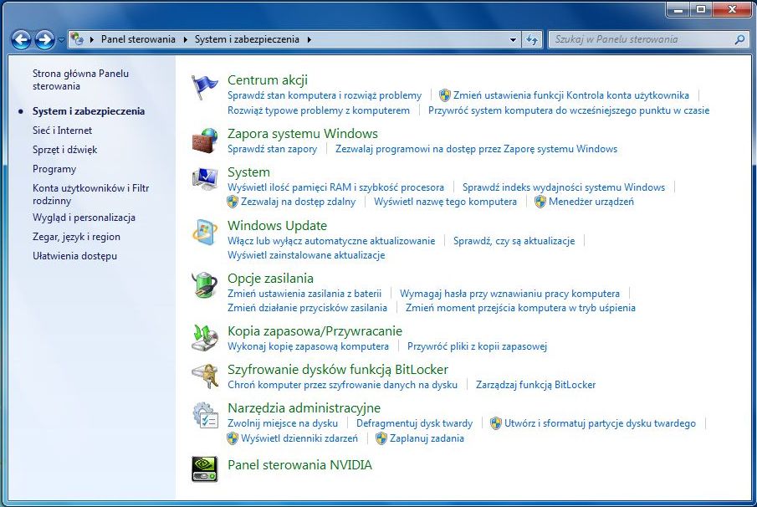Go back with the Back arrow button
This screenshot has width=757, height=507.
click(x=21, y=39)
